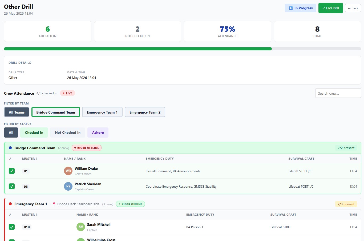The height and width of the screenshot is (241, 364).
Task: Click the KIOSK OFFLINE badge
Action: click(86, 148)
